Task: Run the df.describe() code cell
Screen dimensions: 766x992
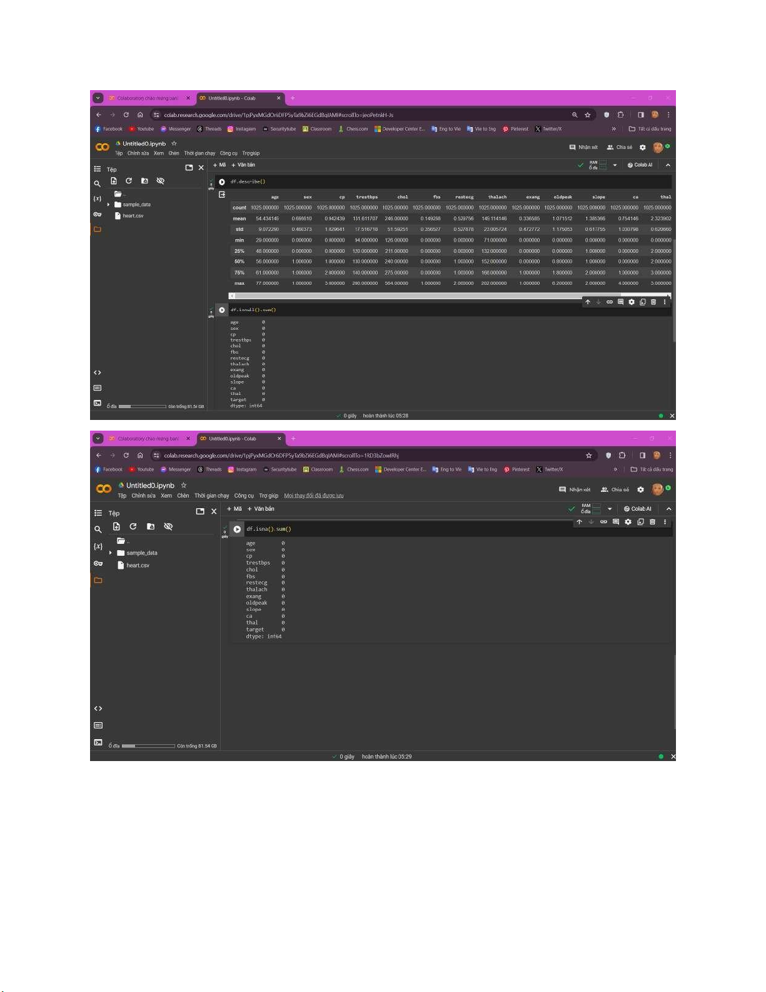Action: click(x=222, y=182)
